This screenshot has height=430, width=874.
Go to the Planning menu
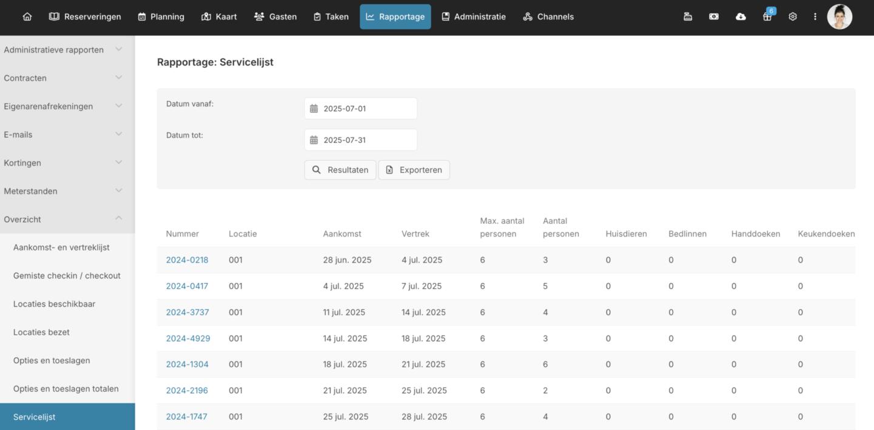(x=161, y=17)
